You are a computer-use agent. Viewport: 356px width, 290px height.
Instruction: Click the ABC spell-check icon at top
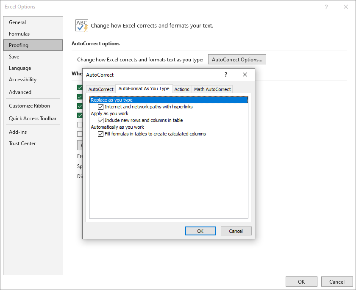coord(81,25)
